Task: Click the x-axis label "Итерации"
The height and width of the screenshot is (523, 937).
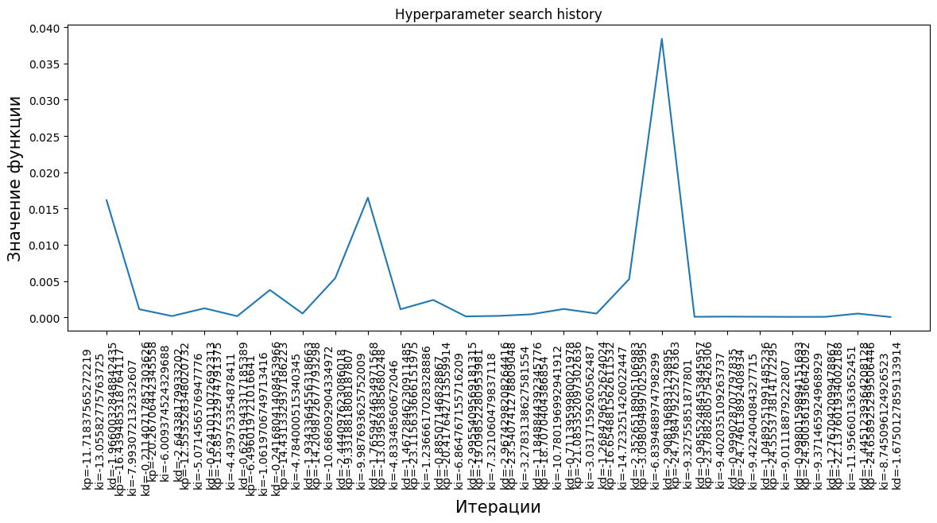Action: point(498,507)
